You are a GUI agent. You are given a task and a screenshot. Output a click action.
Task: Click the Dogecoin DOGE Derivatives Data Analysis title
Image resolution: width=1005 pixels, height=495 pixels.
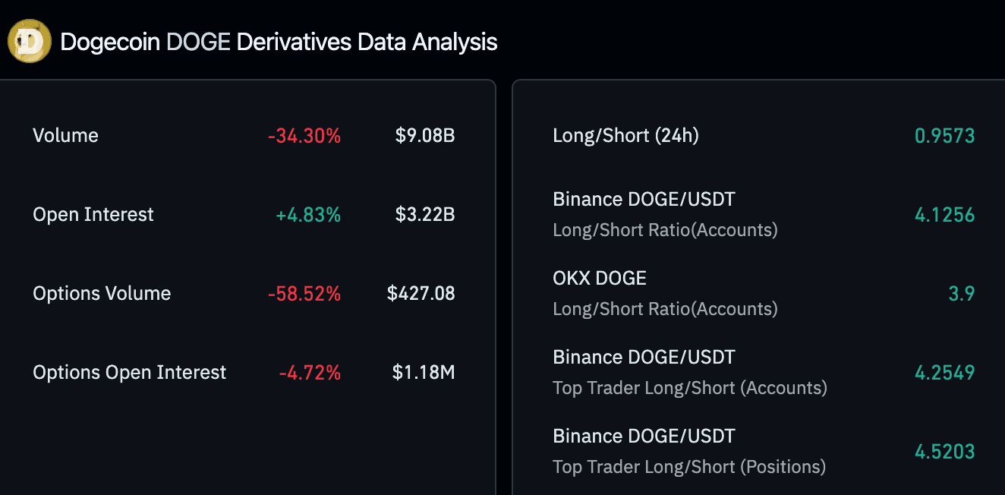279,42
